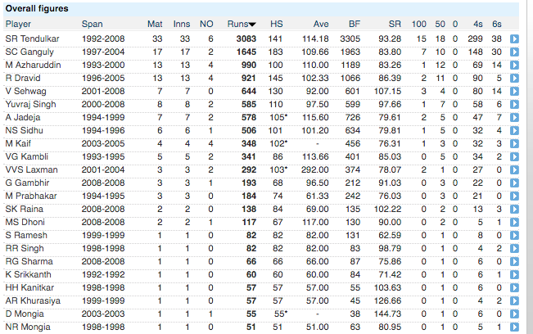
Task: Open the blue arrow for RG Sharma
Action: [x=514, y=262]
